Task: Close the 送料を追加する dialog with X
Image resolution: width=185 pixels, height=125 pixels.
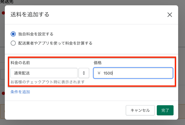Action: click(x=170, y=15)
